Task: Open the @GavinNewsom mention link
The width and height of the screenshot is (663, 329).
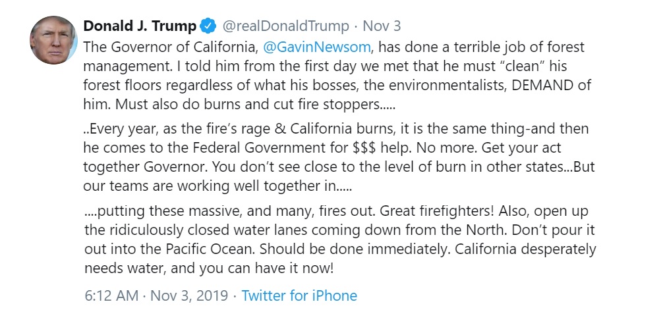Action: coord(317,47)
